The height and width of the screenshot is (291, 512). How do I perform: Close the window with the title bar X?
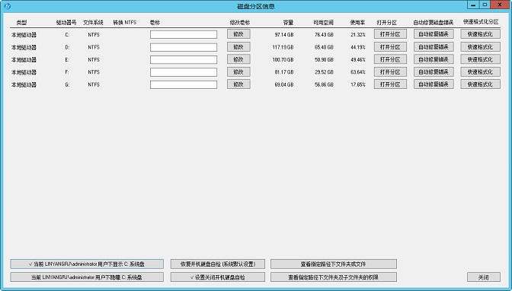[x=501, y=5]
